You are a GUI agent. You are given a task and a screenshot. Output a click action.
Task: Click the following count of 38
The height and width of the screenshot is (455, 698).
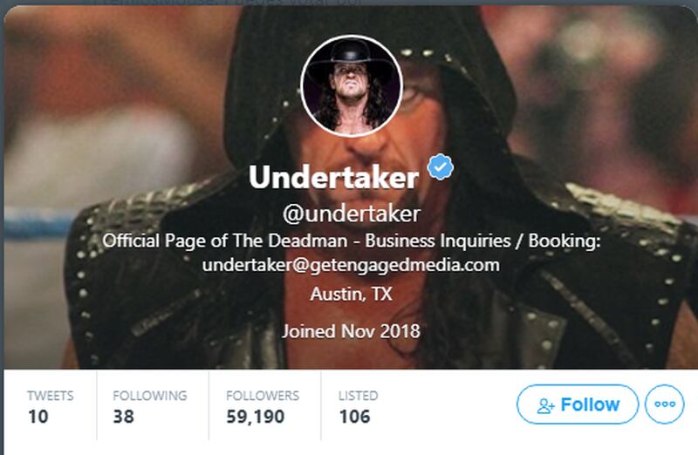tap(123, 417)
